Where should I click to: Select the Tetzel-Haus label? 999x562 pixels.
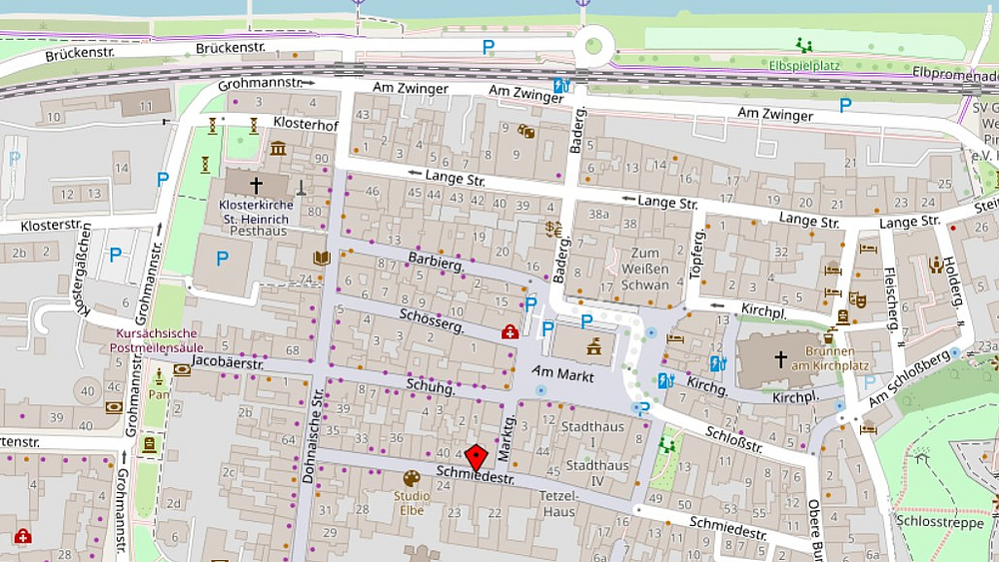[x=558, y=503]
